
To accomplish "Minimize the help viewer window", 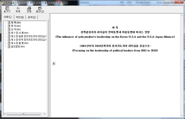I will (167, 2).
